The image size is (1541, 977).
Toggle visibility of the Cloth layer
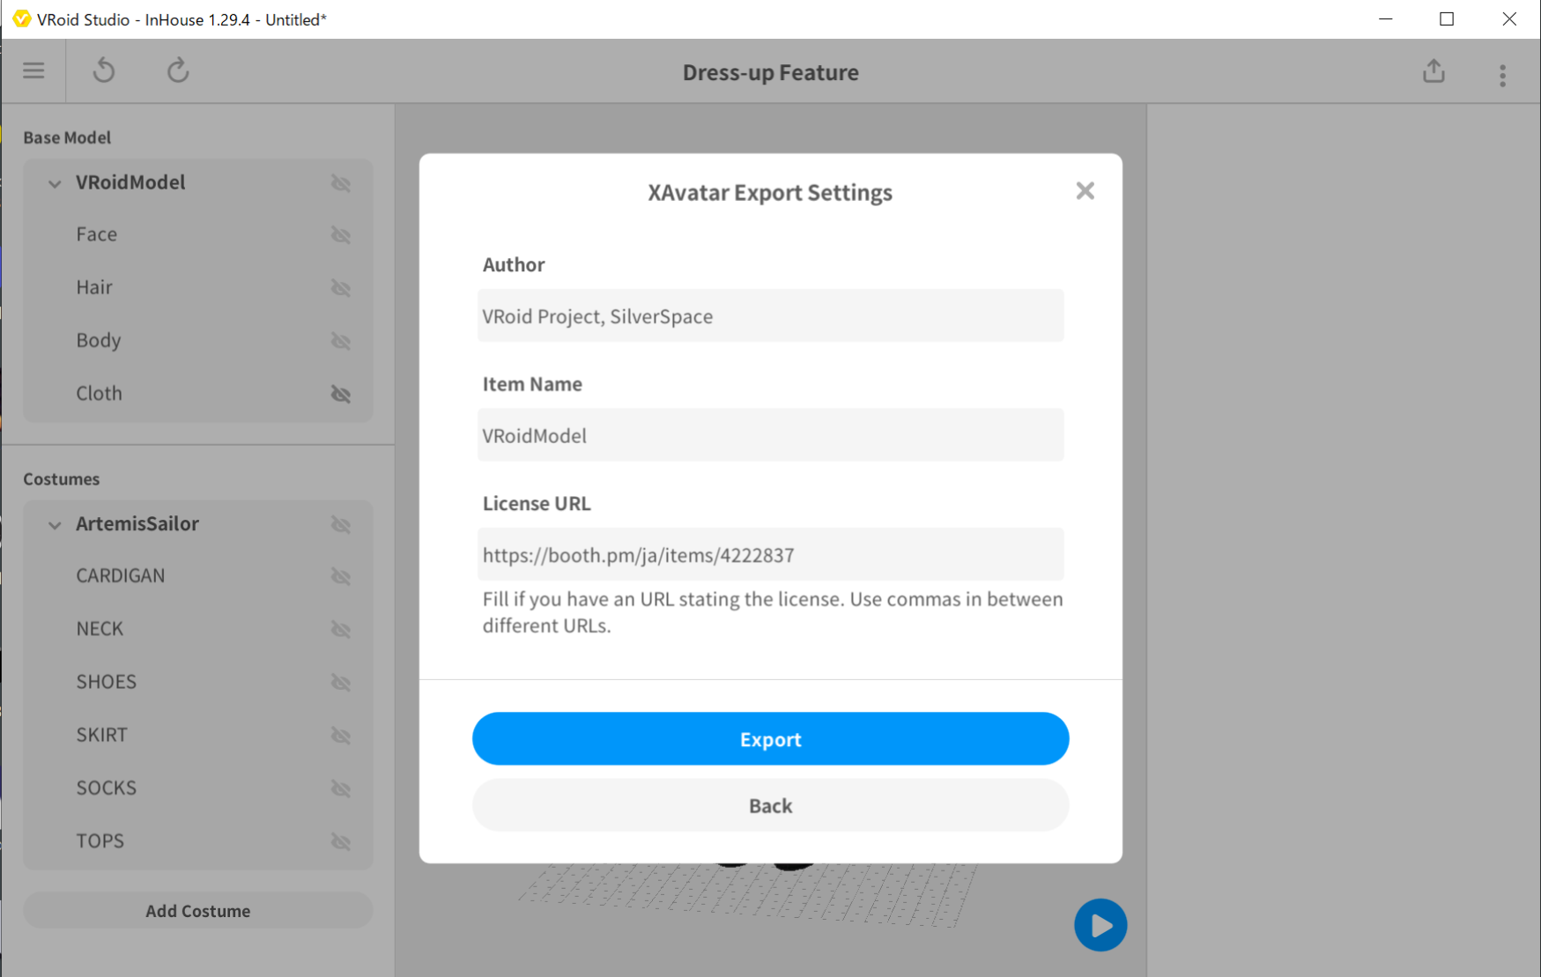tap(341, 394)
